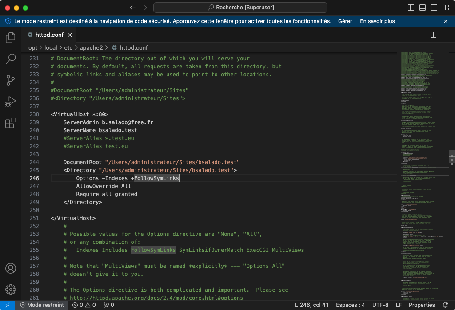Open the Source Control view
The height and width of the screenshot is (310, 455).
click(10, 80)
